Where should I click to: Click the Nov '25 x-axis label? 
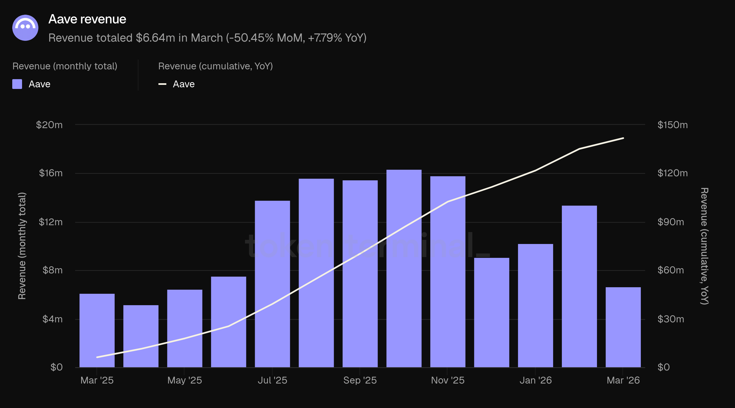pyautogui.click(x=447, y=380)
